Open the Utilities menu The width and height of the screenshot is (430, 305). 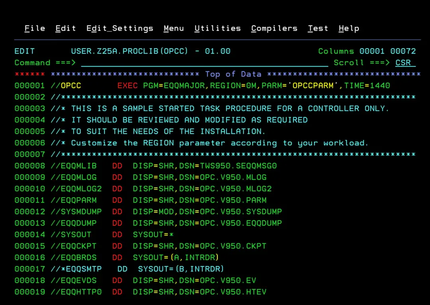tap(217, 29)
